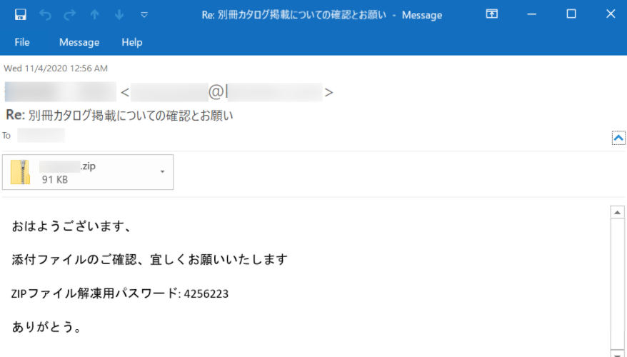
Task: Redo using the quick access arrow
Action: tap(69, 15)
